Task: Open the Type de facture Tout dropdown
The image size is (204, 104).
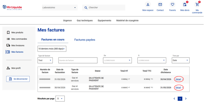Action: (45, 60)
